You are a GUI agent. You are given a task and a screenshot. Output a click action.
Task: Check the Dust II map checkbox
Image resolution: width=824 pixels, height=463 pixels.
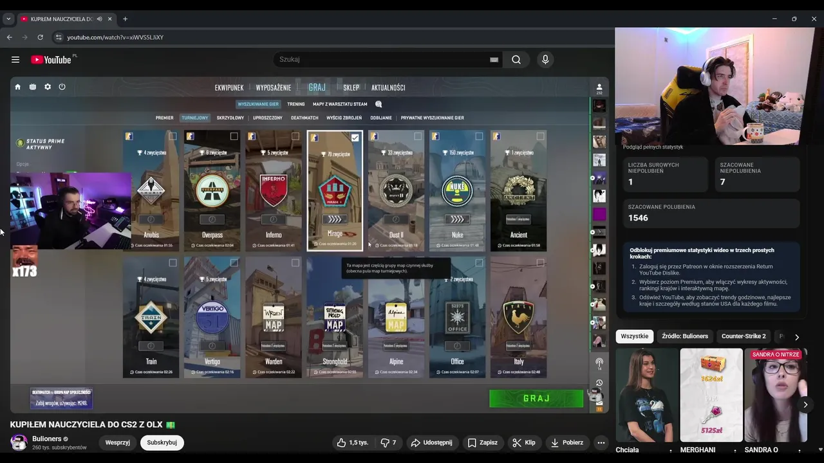pos(418,136)
